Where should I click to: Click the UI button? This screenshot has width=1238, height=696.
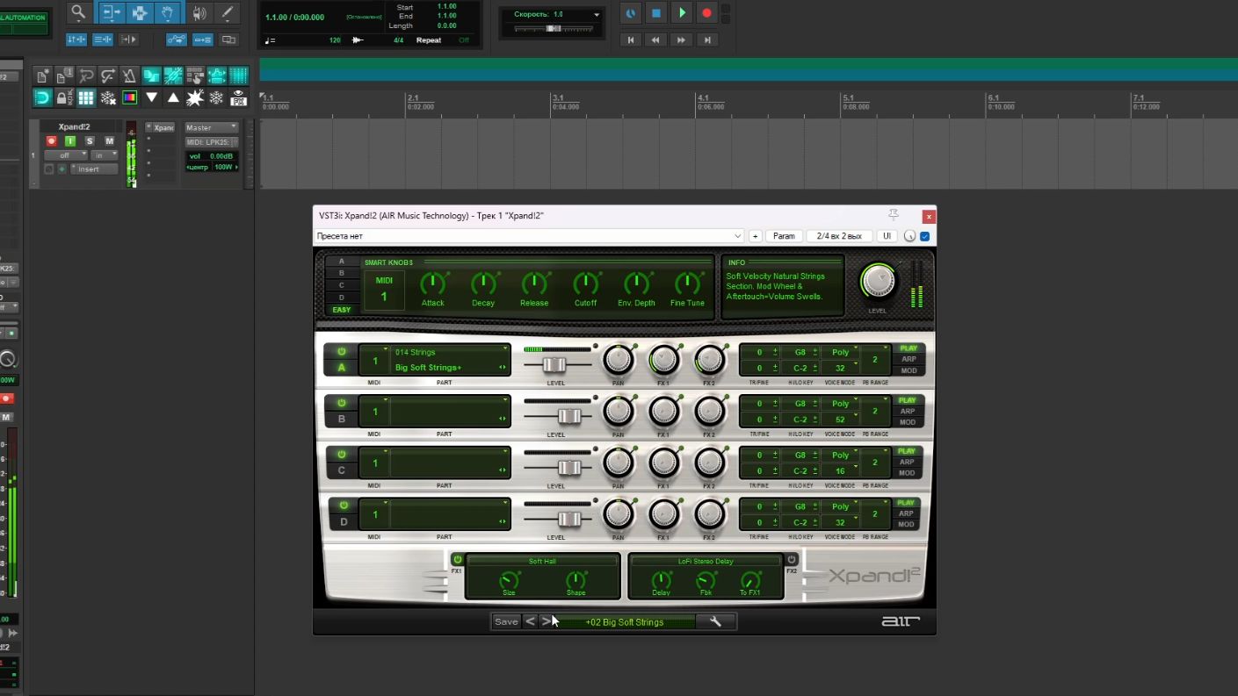point(887,236)
